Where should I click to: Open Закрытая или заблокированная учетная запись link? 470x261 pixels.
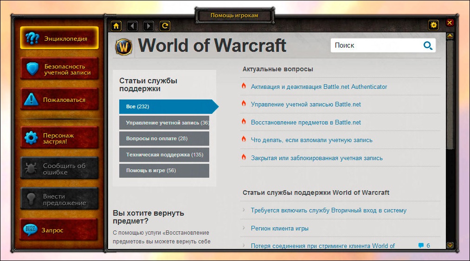[317, 158]
